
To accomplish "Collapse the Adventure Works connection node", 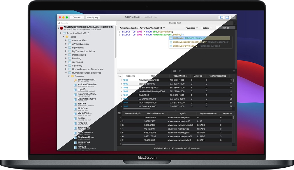I will tap(58, 28).
